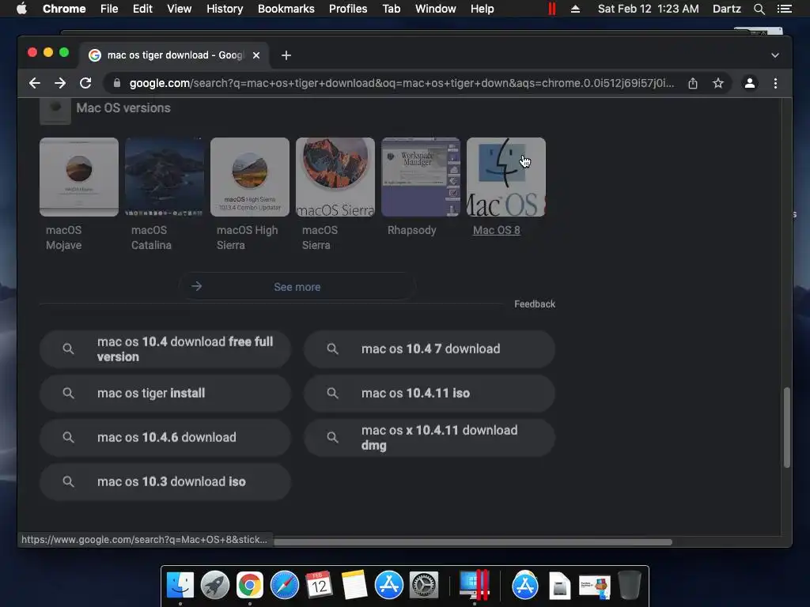Expand the tab search chevron
810x607 pixels.
tap(775, 55)
